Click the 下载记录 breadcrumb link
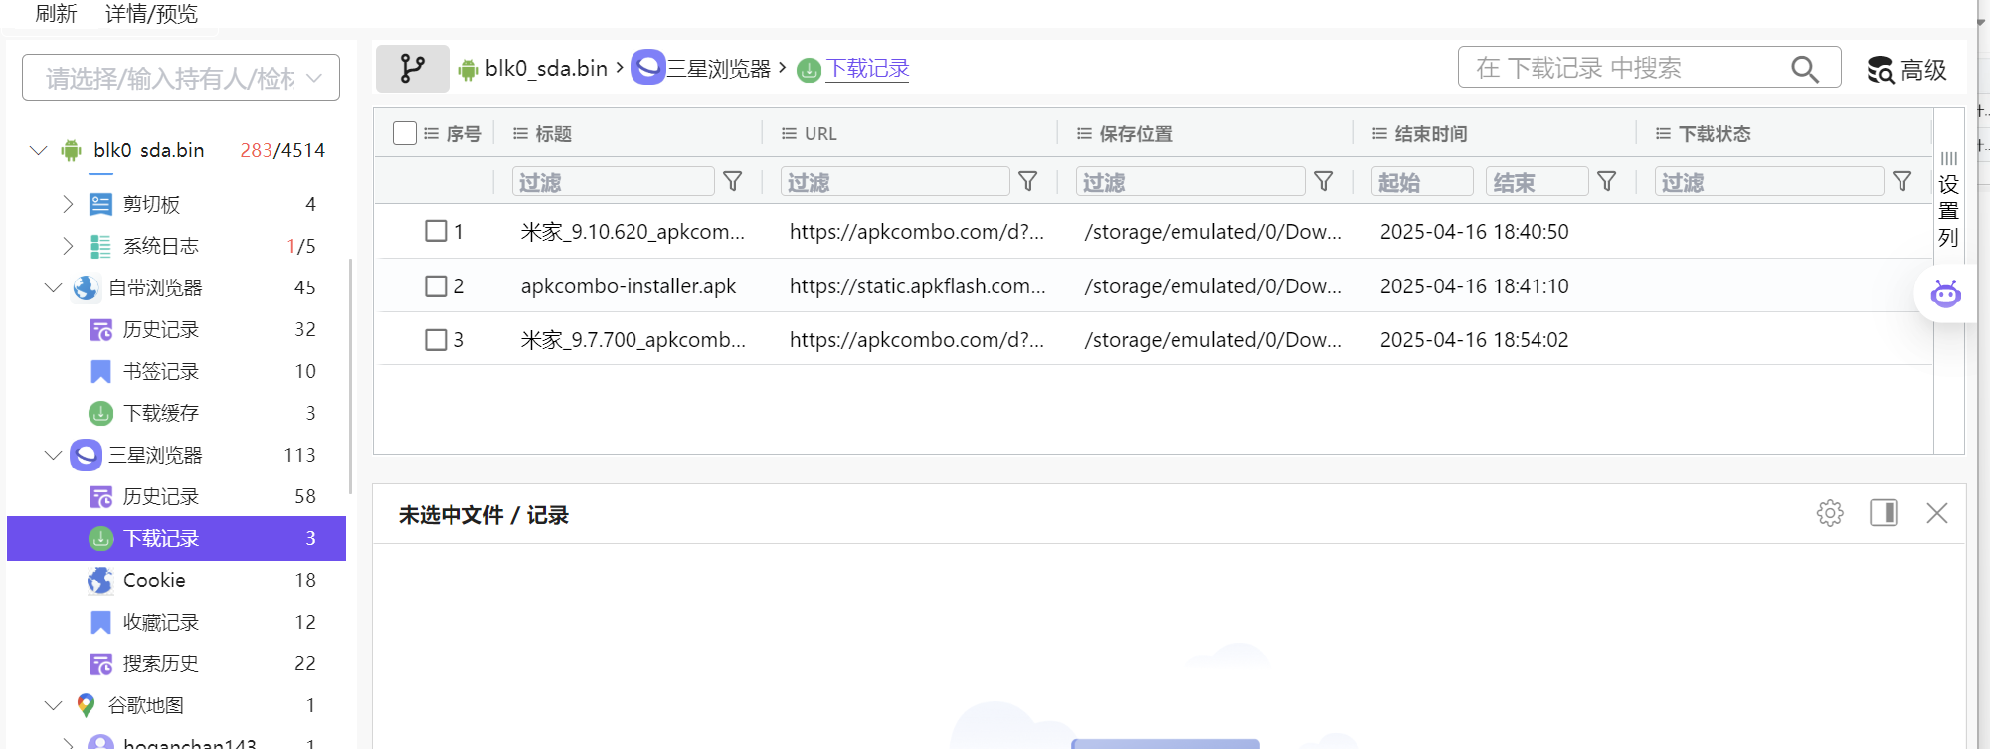Image resolution: width=1990 pixels, height=749 pixels. click(x=868, y=69)
